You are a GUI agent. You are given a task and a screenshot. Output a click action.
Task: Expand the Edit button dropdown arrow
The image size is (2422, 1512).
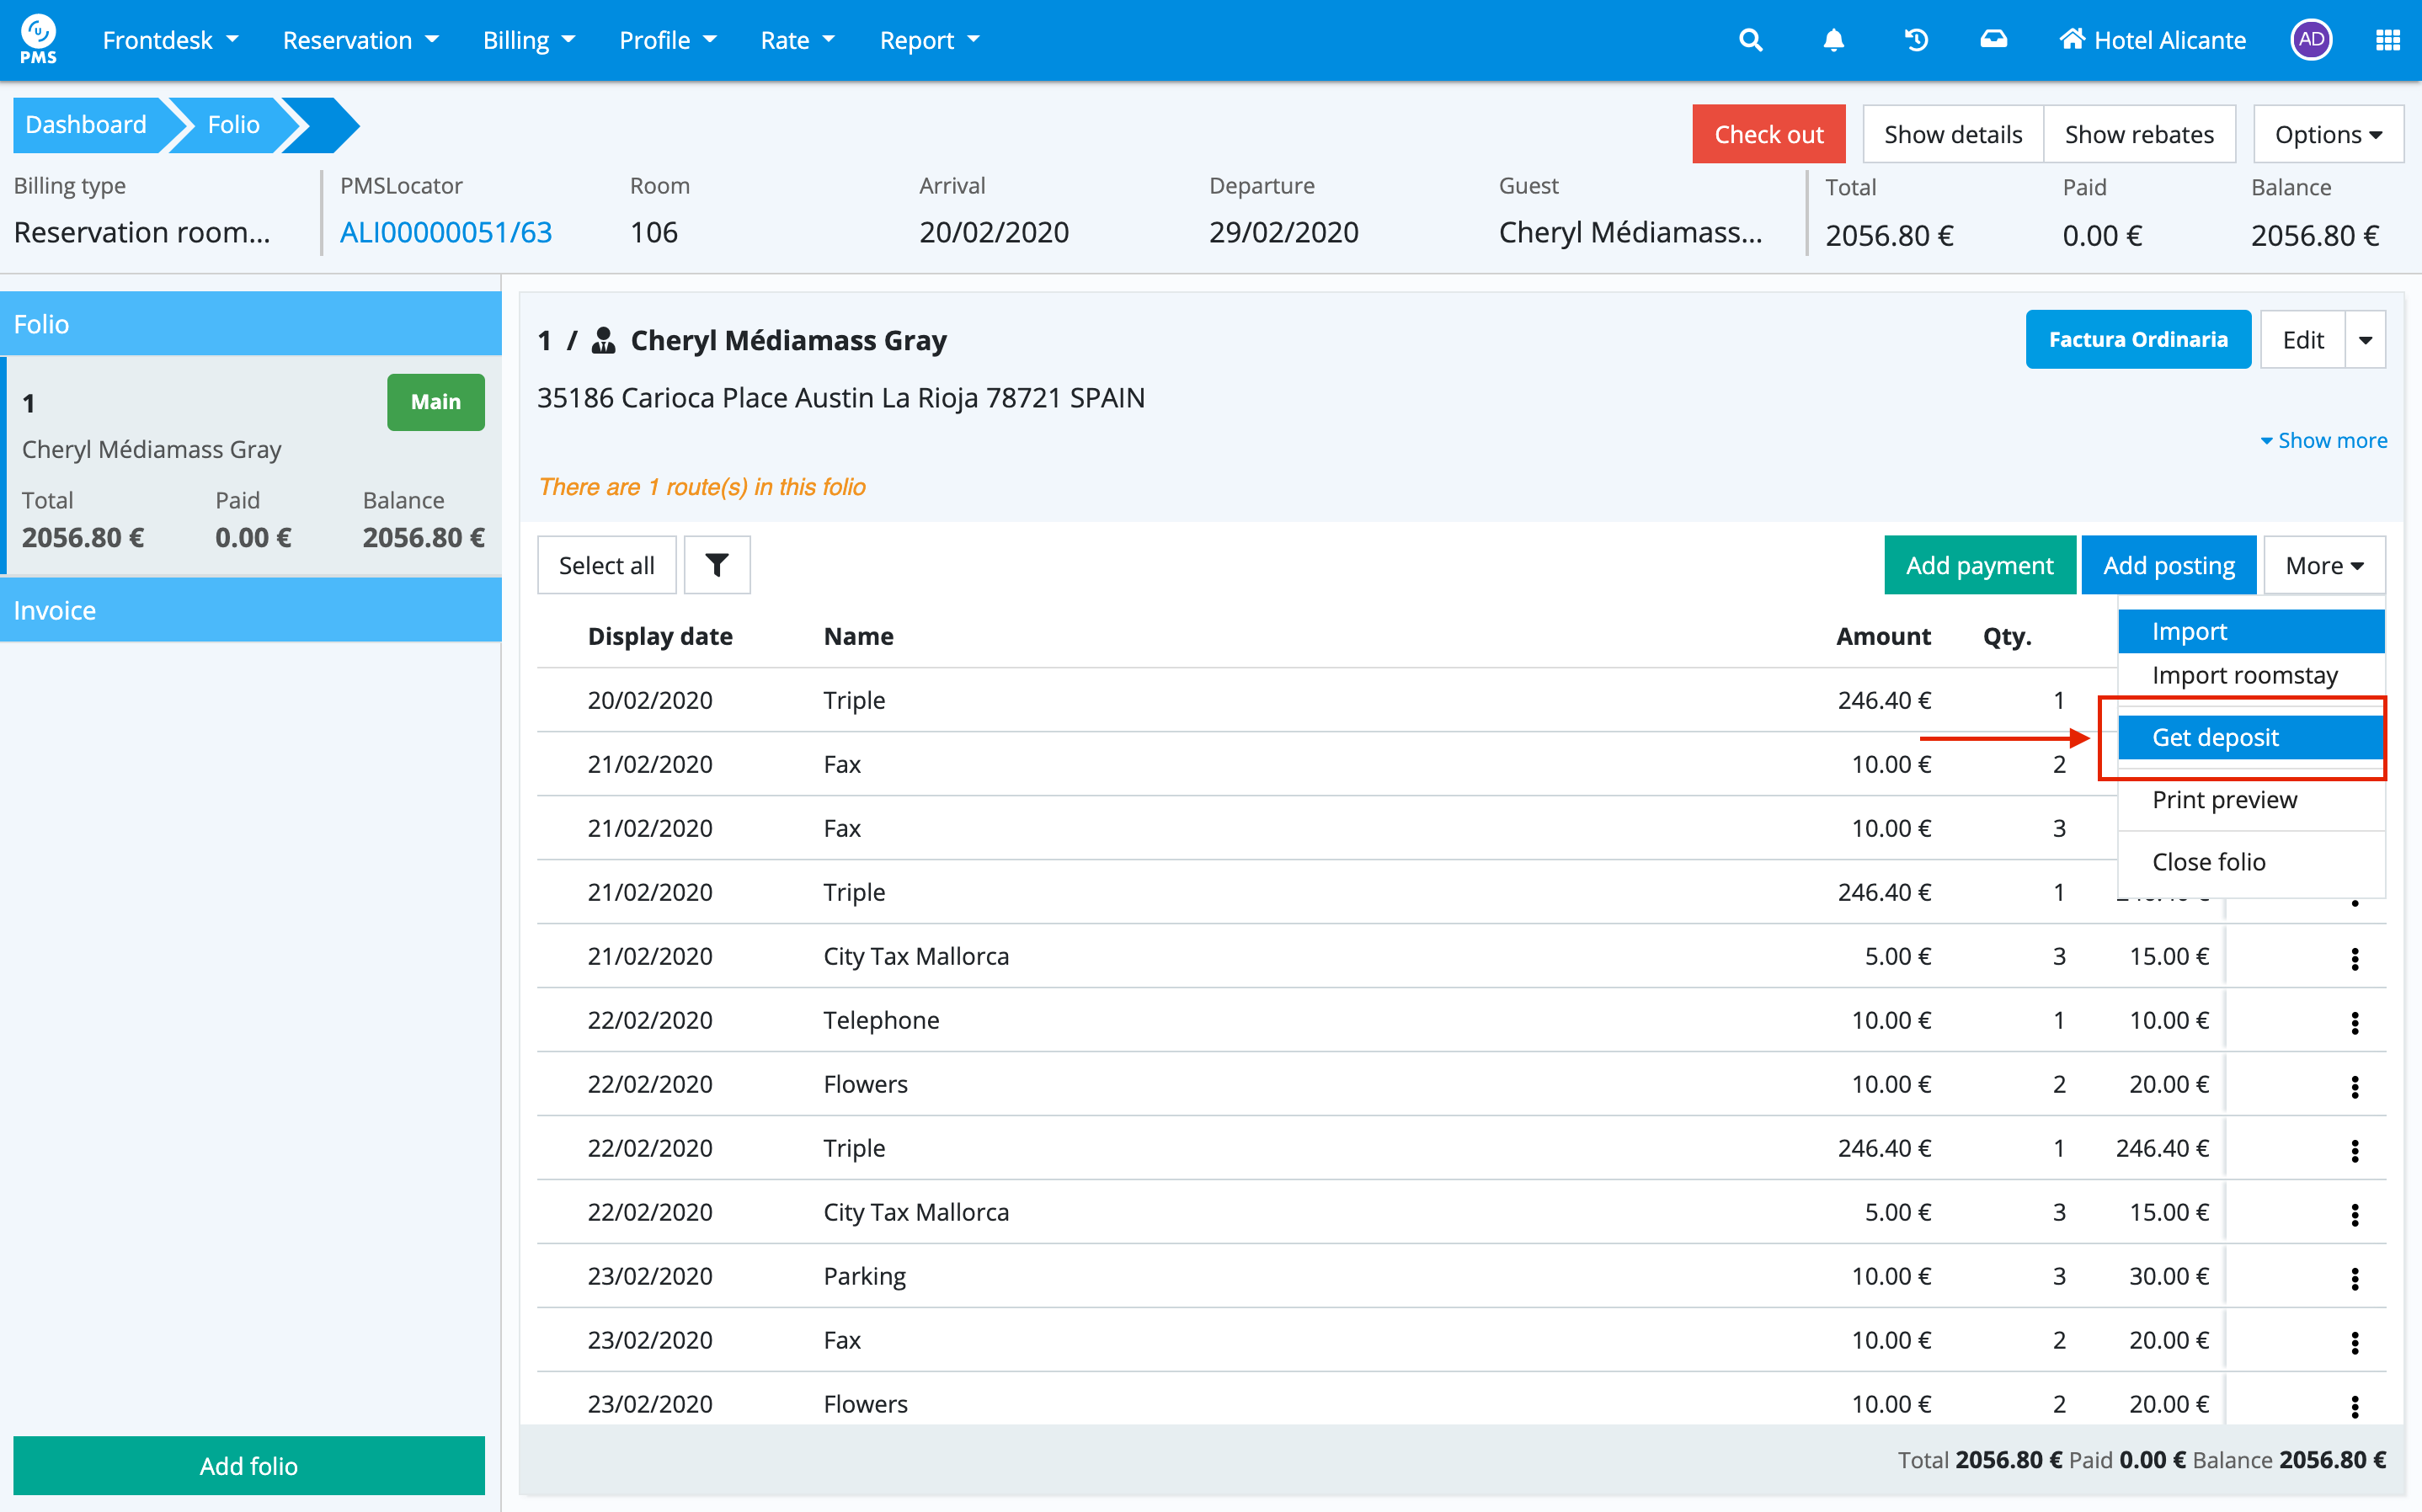2365,340
